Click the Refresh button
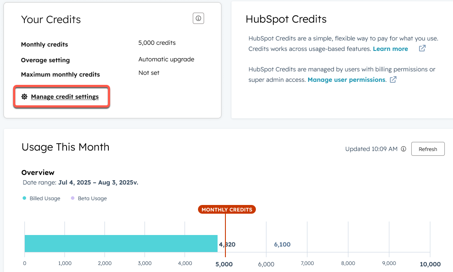 [428, 149]
